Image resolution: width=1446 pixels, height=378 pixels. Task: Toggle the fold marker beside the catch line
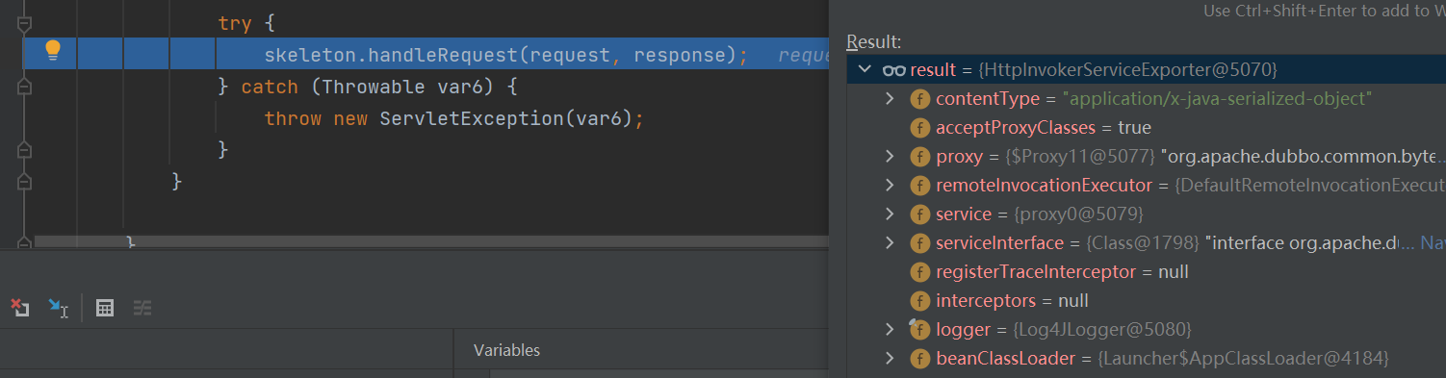coord(25,87)
